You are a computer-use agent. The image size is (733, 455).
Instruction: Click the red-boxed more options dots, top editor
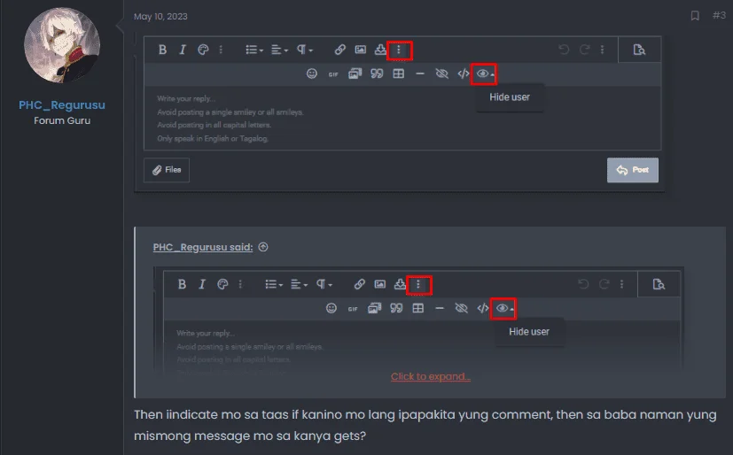click(x=399, y=50)
